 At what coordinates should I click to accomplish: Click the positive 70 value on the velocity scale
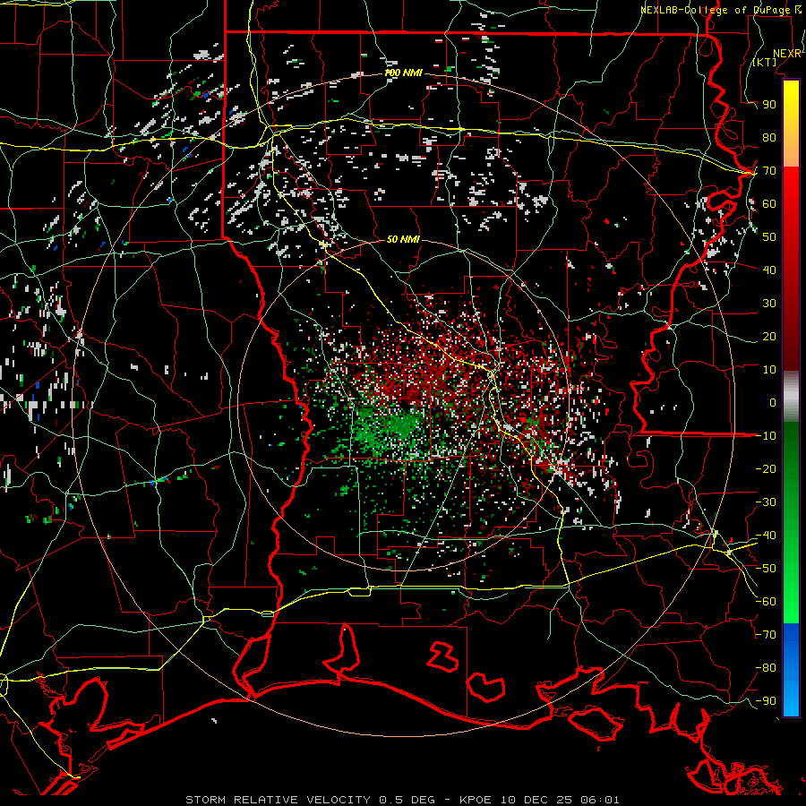pyautogui.click(x=769, y=171)
